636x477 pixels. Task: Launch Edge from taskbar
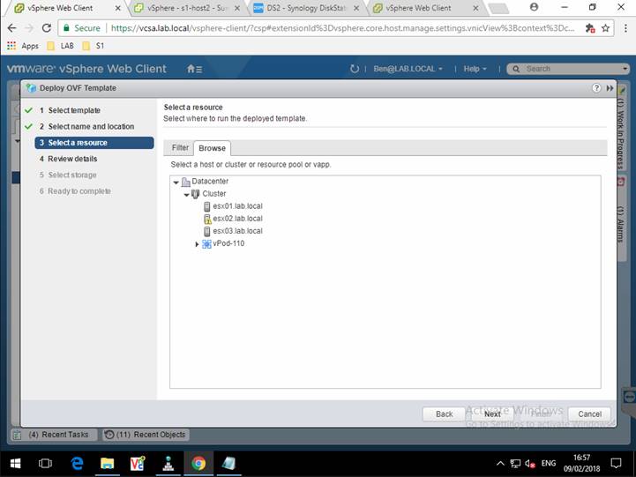[77, 463]
